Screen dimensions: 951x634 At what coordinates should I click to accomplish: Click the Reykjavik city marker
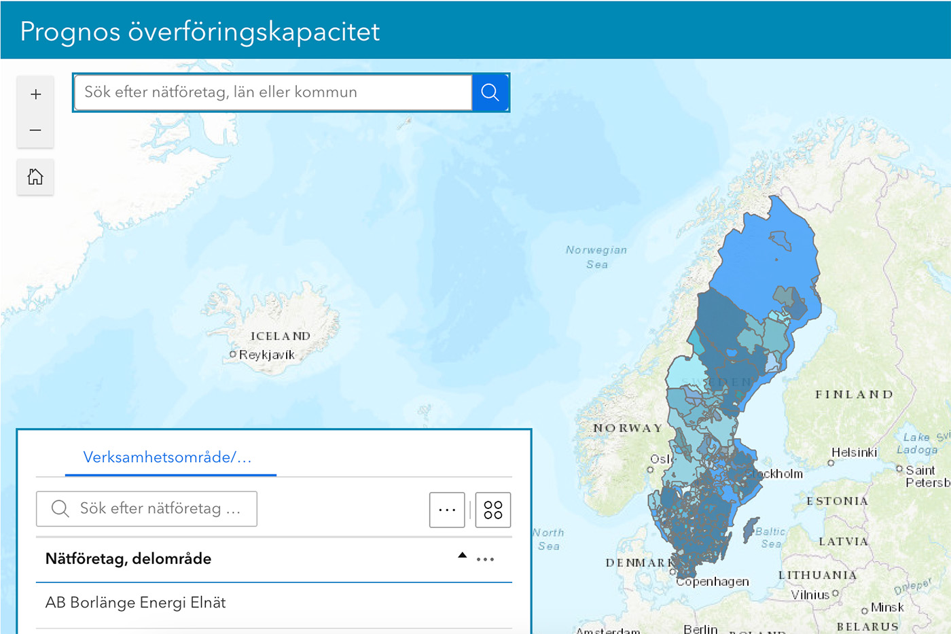coord(233,354)
